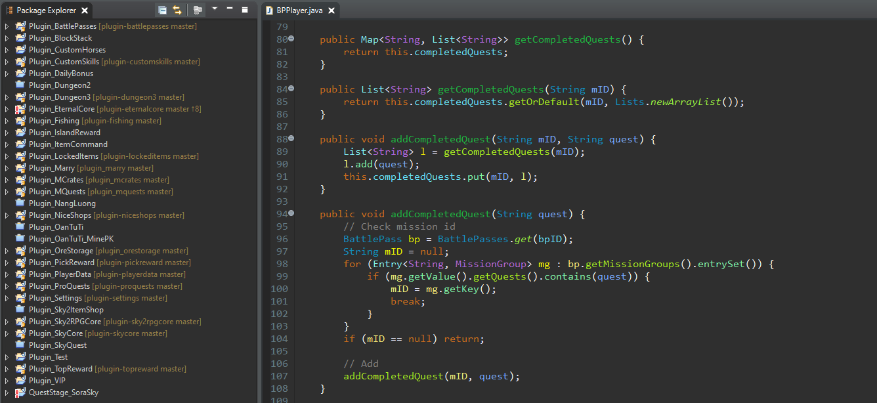Screen dimensions: 877x403
Task: Click the Java file icon on BPPlayer.java tab
Action: [x=269, y=11]
